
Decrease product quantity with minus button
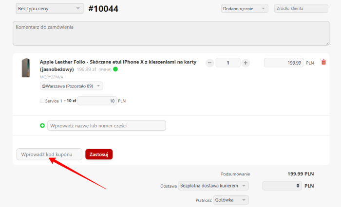pos(209,63)
